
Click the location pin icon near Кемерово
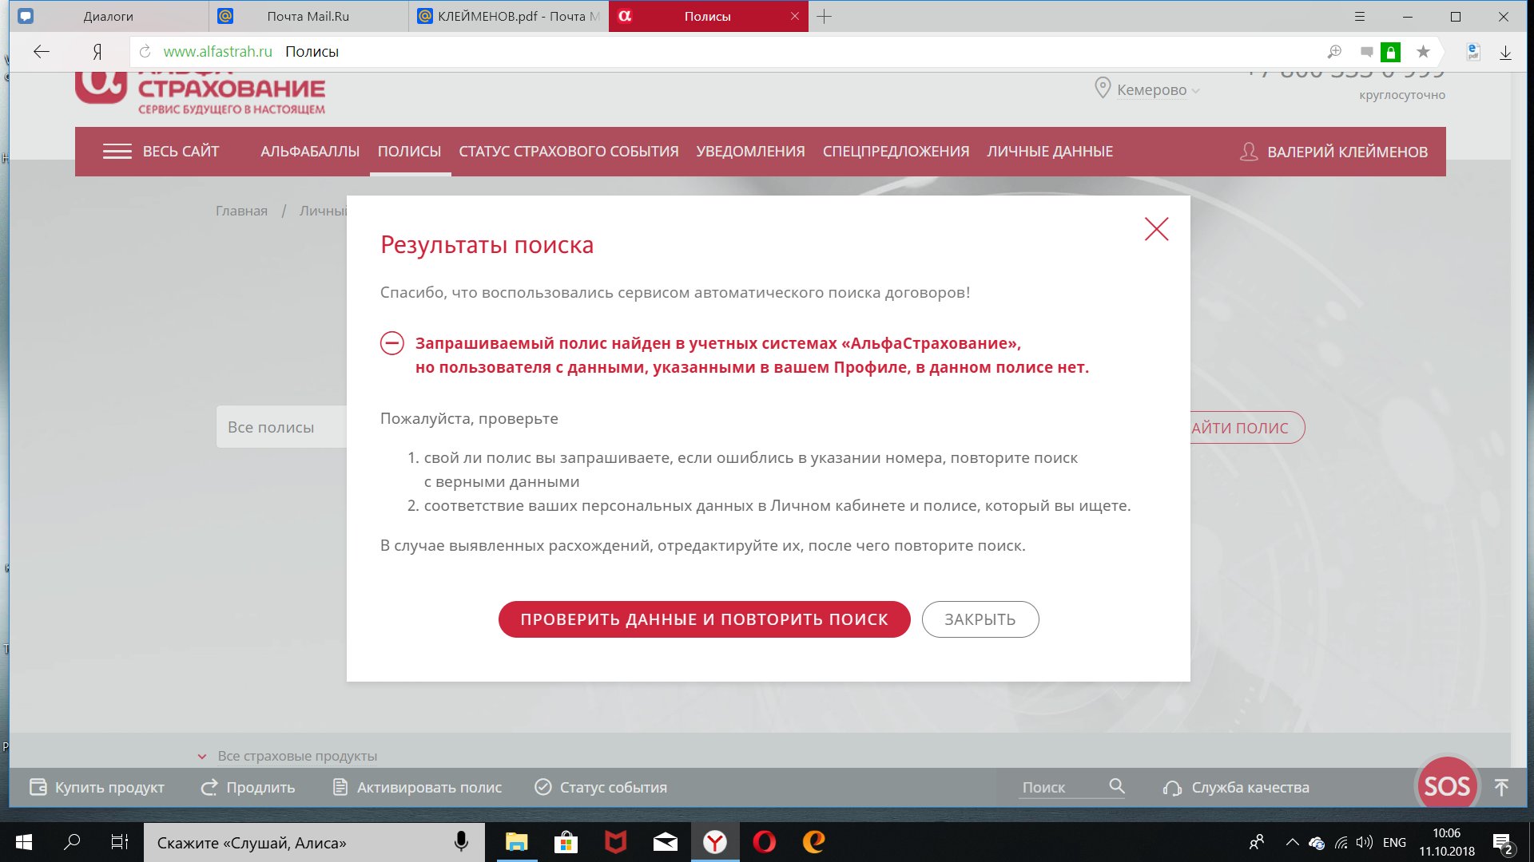(x=1103, y=88)
